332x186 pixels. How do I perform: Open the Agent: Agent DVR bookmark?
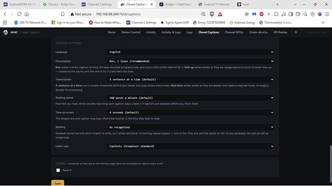point(175,23)
